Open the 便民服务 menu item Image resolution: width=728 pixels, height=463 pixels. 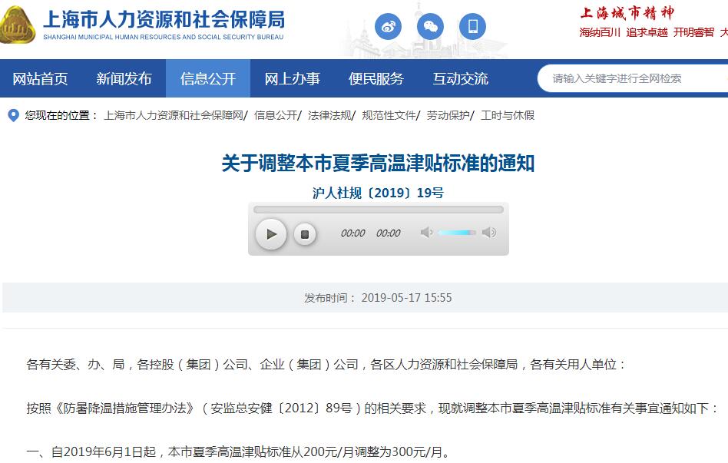click(x=376, y=78)
